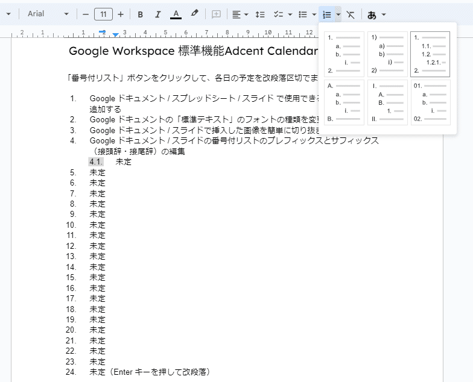Click list item 7 未定
473x382 pixels.
pyautogui.click(x=97, y=193)
